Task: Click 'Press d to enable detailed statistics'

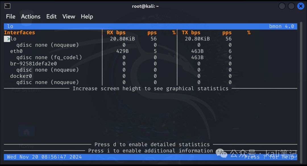Action: click(152, 144)
